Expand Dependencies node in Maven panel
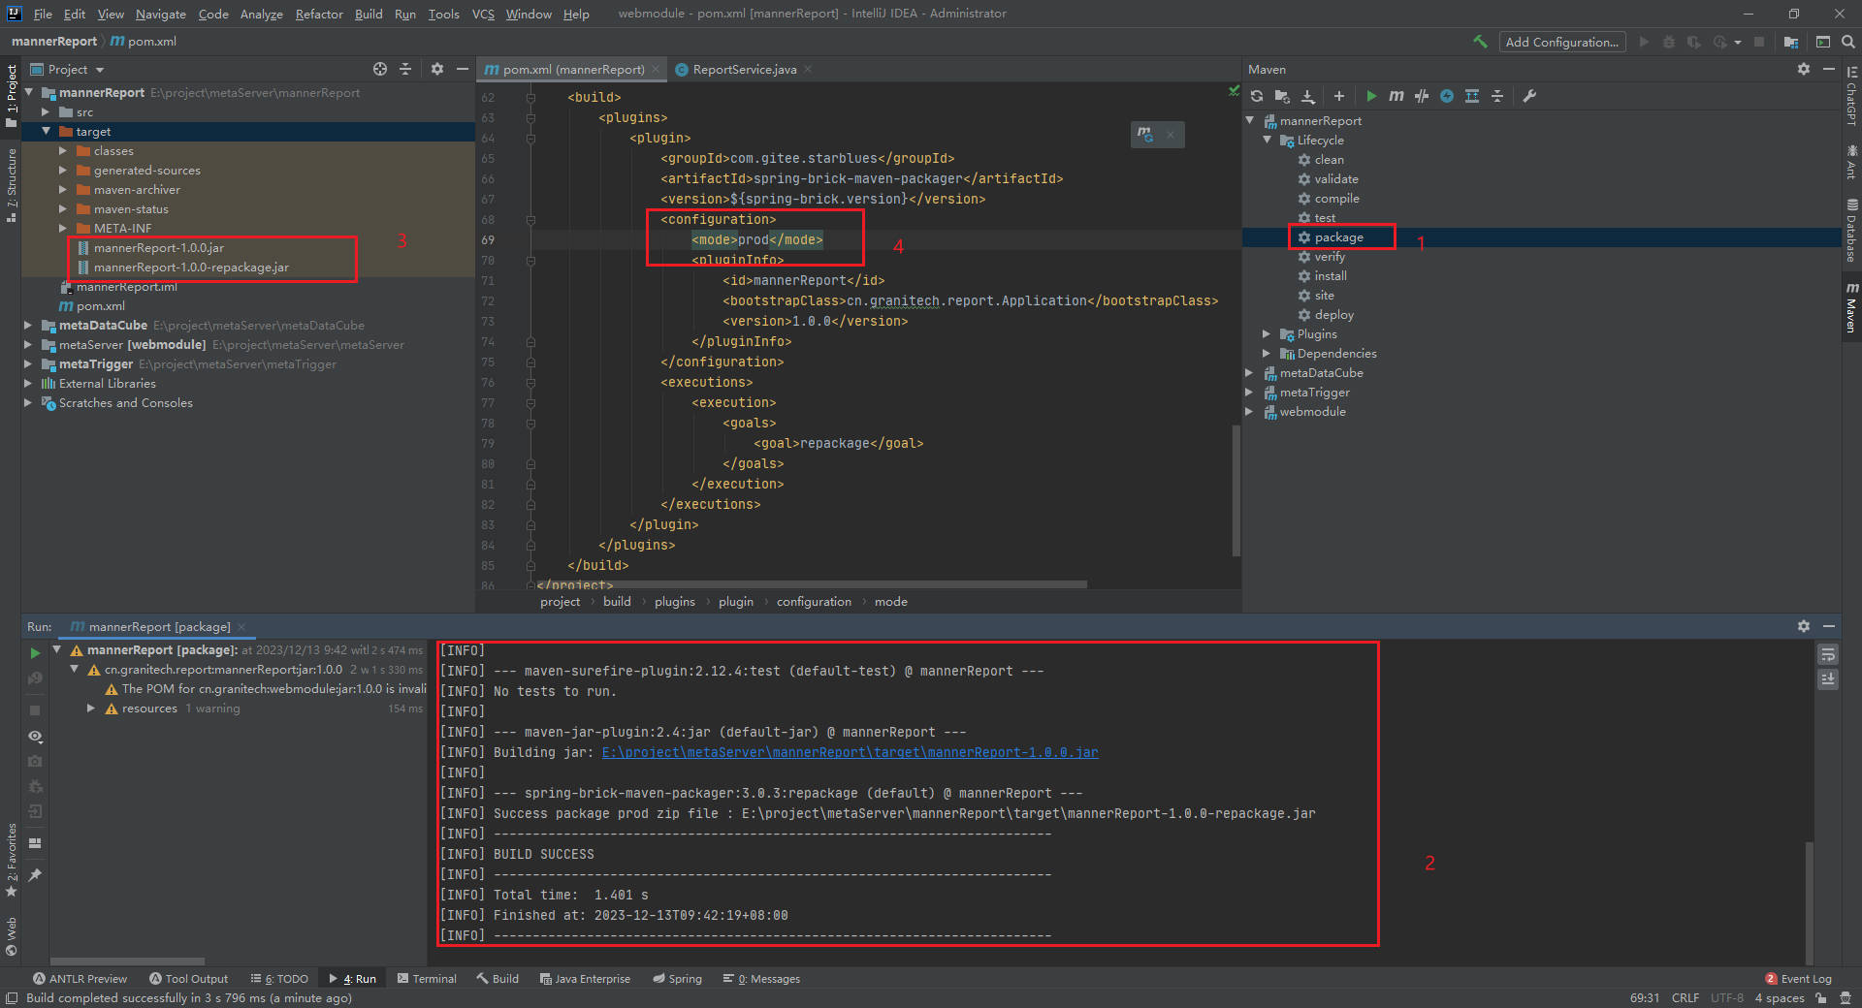Screen dimensions: 1862x1008 [1267, 353]
